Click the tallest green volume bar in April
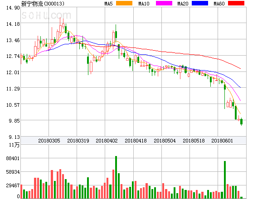The height and width of the screenshot is (199, 272). 116,177
